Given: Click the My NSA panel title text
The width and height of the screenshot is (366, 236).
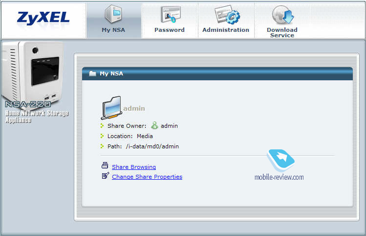Looking at the screenshot, I should (111, 73).
